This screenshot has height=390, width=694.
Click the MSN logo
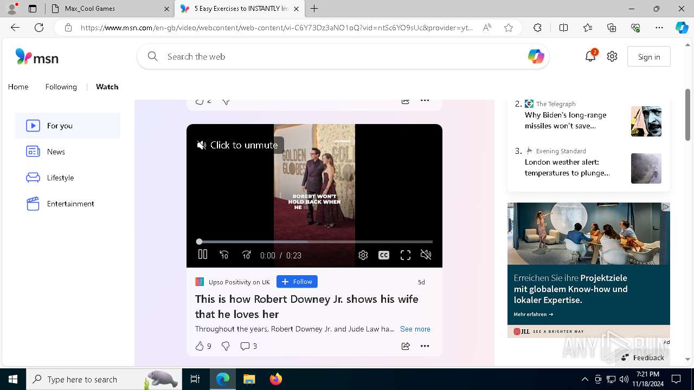point(37,57)
